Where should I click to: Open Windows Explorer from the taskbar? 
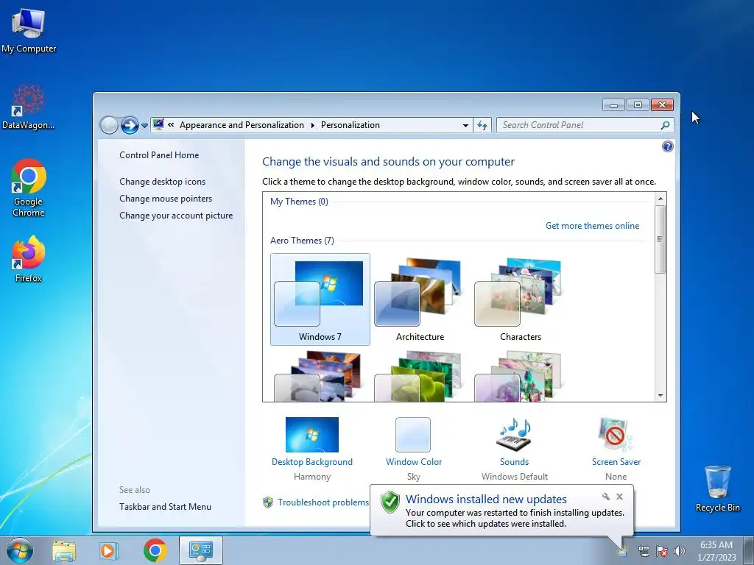click(x=64, y=550)
